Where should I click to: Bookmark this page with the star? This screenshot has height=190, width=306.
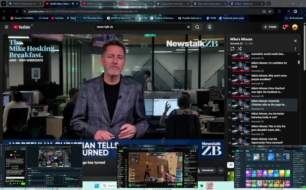tap(270, 11)
